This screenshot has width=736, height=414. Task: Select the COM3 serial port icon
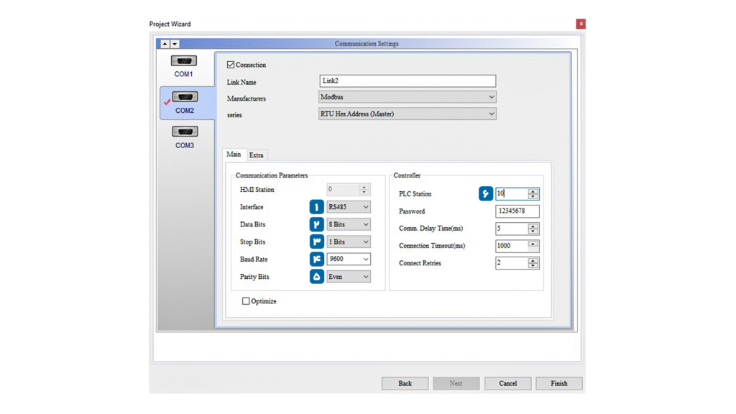[x=185, y=132]
